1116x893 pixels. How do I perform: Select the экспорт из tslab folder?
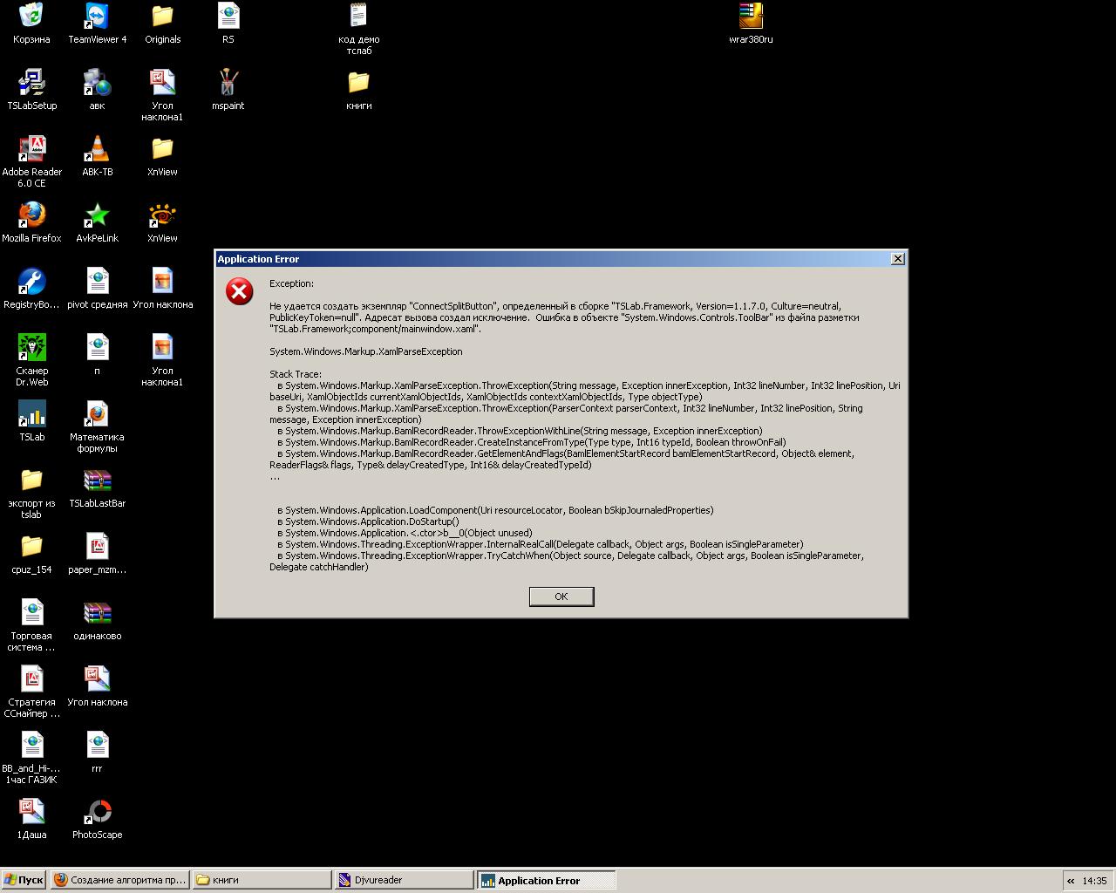click(31, 493)
